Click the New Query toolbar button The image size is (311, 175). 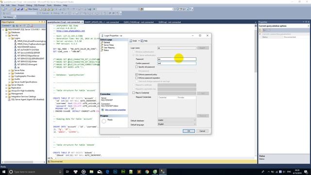pyautogui.click(x=31, y=9)
